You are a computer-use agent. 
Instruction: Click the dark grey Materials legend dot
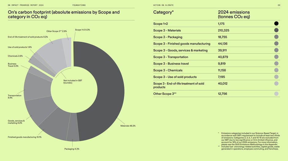pos(276,30)
